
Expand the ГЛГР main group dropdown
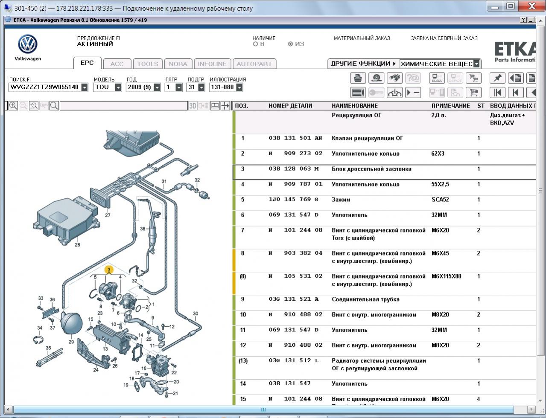tap(179, 87)
